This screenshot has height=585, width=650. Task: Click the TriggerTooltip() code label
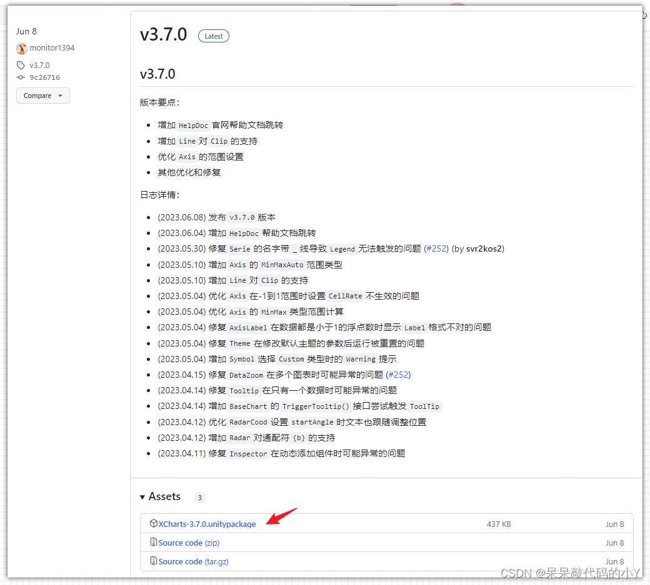coord(316,406)
